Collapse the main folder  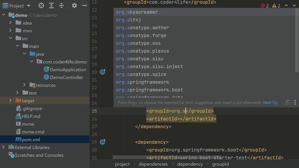18,46
